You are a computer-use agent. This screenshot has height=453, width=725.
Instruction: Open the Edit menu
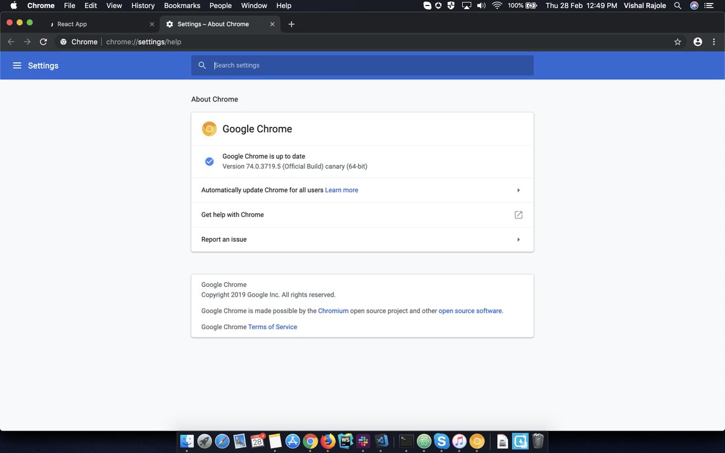(x=91, y=5)
